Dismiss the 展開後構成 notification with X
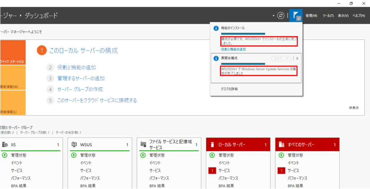 [x=297, y=58]
